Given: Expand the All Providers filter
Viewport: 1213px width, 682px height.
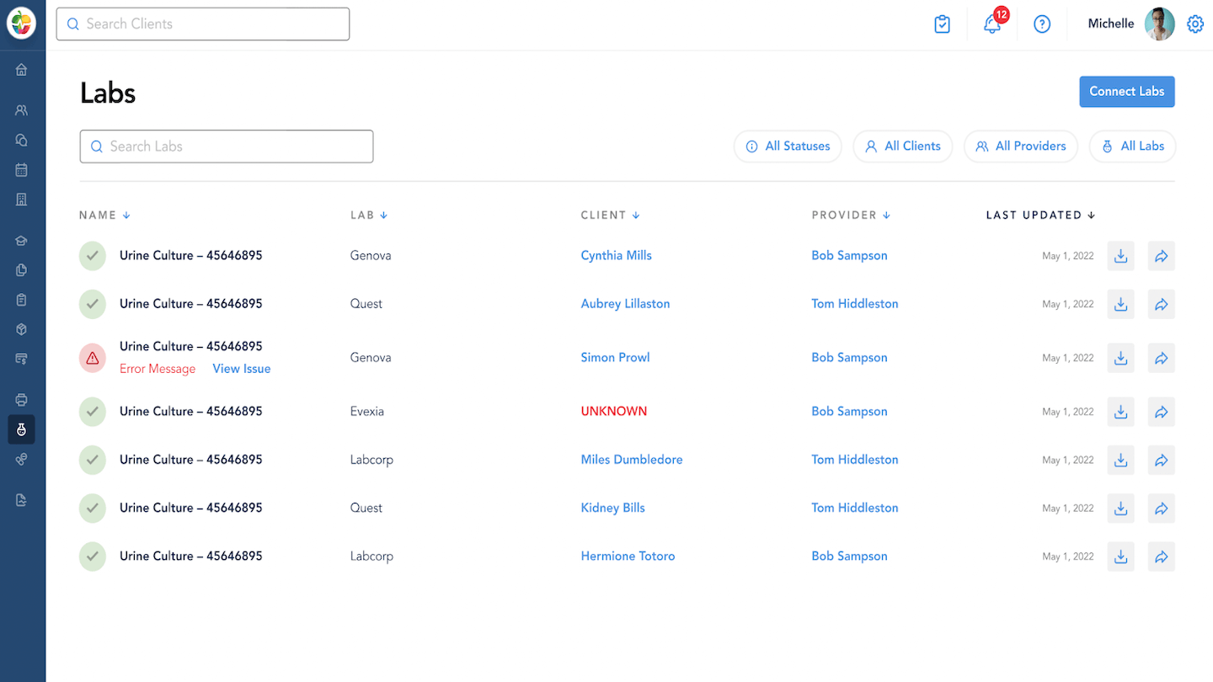Looking at the screenshot, I should pyautogui.click(x=1020, y=147).
